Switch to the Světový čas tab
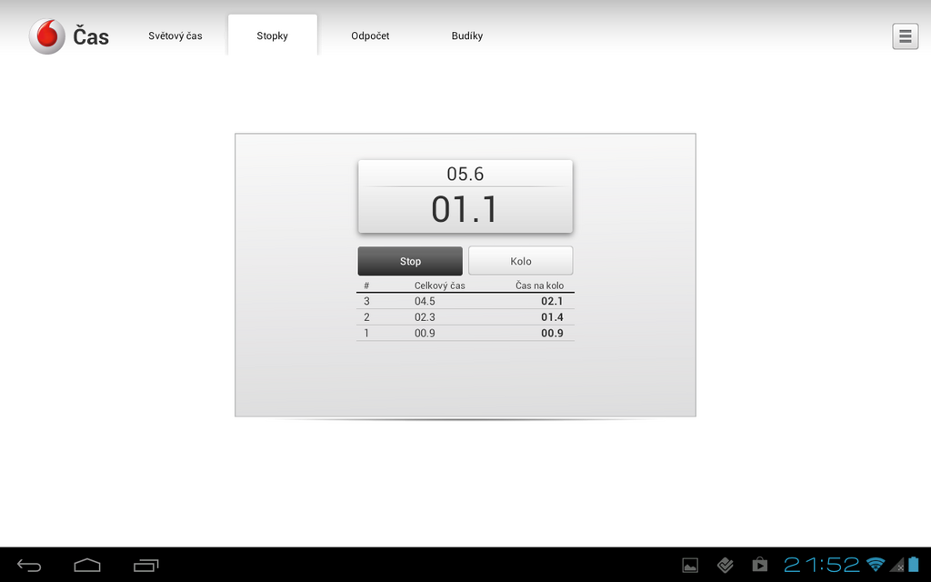Viewport: 931px width, 582px height. pos(175,36)
